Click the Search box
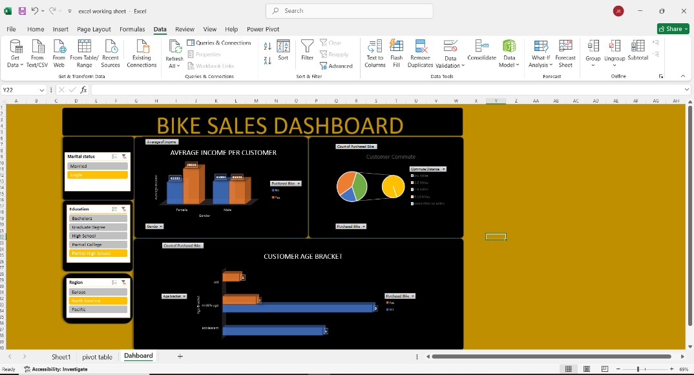This screenshot has width=694, height=375. pos(349,11)
